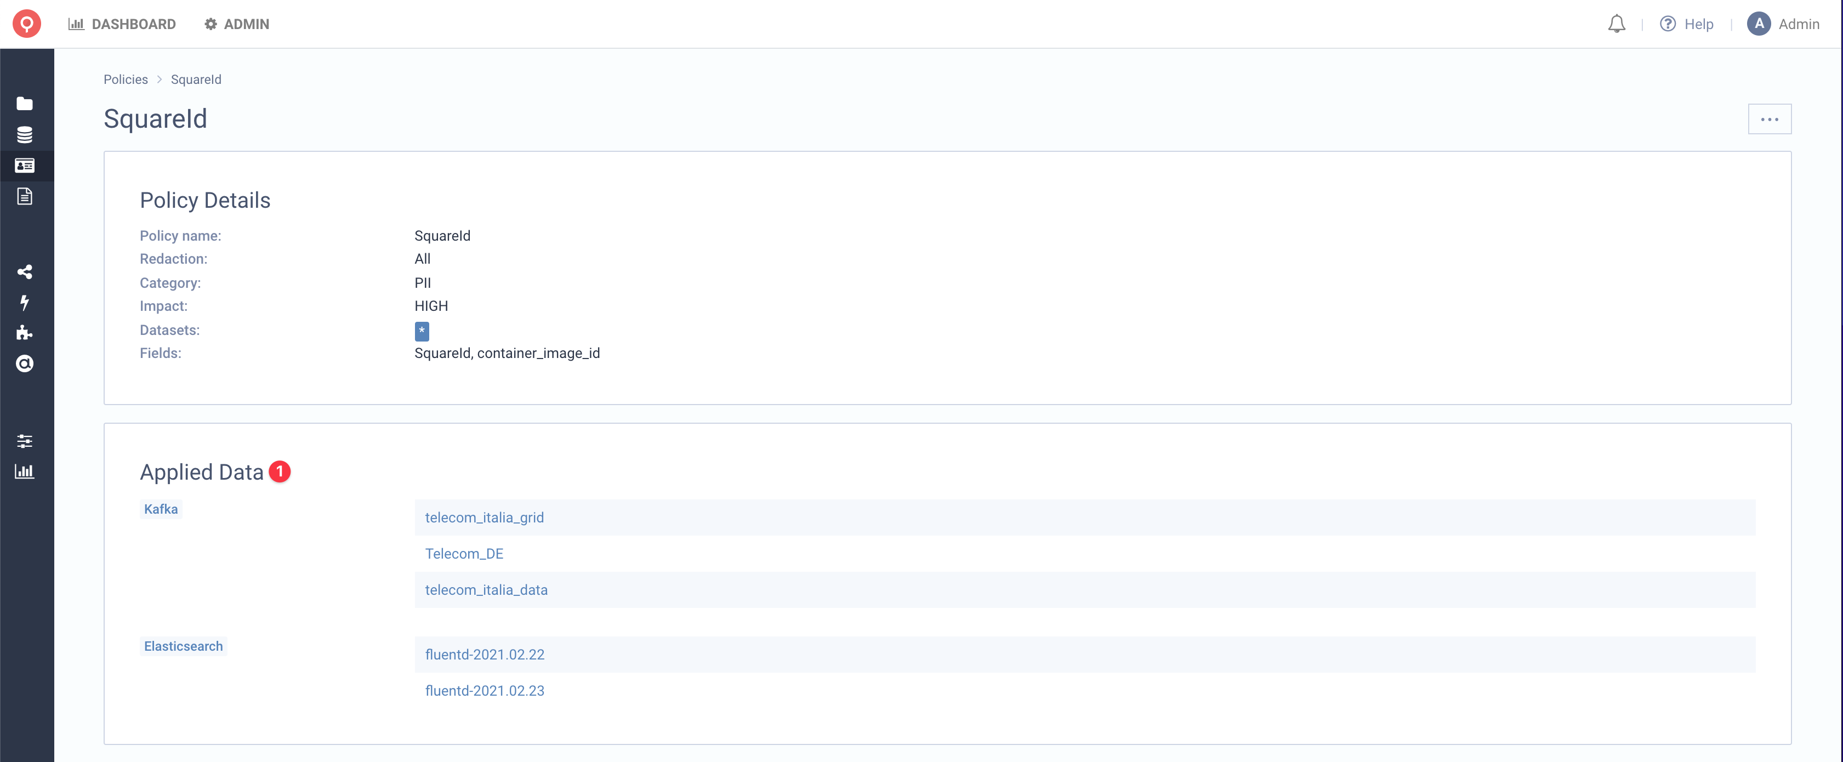This screenshot has height=762, width=1843.
Task: Click Fields value 'SquareId, container_image_id'
Action: pyautogui.click(x=507, y=354)
